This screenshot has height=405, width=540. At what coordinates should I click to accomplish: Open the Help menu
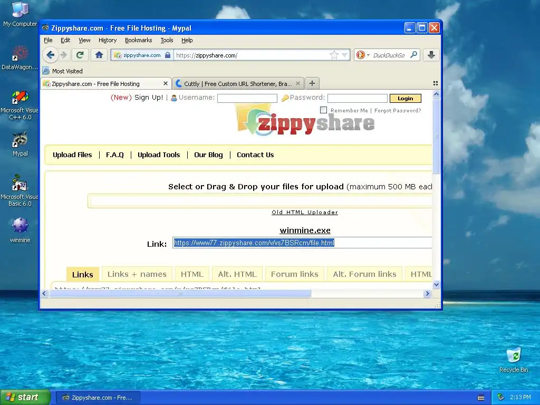pyautogui.click(x=187, y=40)
